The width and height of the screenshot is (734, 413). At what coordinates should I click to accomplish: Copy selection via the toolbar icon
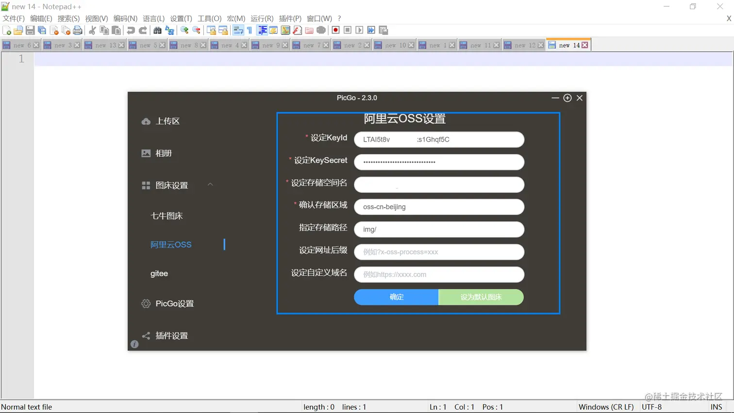coord(104,30)
